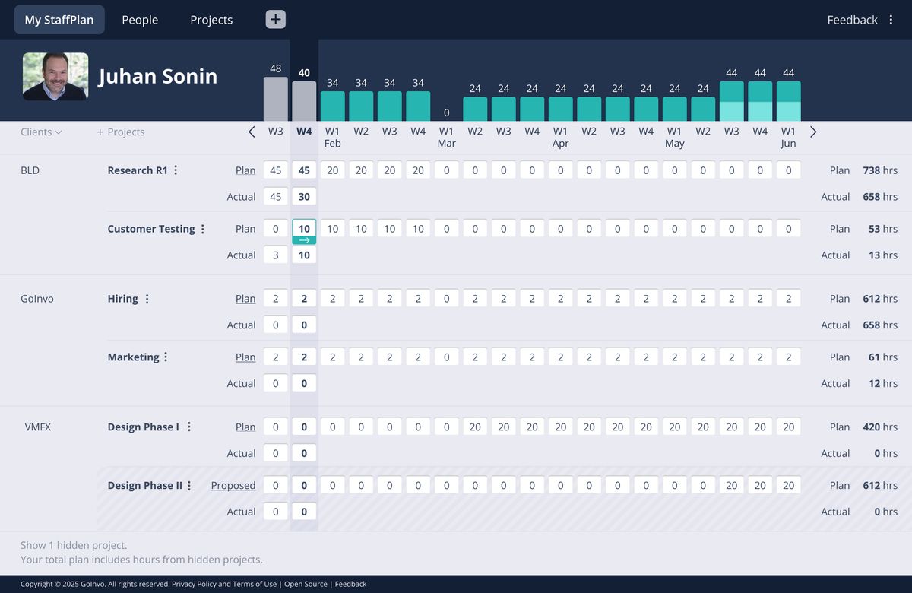
Task: Select the Design Phase I project name
Action: point(143,427)
